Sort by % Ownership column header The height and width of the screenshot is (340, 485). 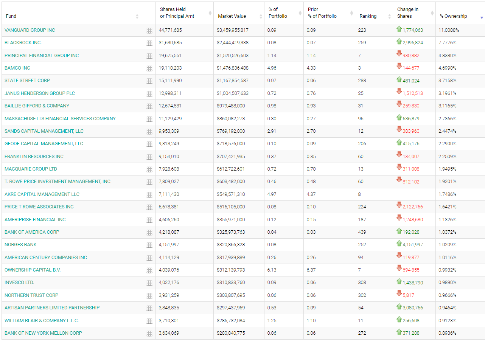click(x=460, y=13)
